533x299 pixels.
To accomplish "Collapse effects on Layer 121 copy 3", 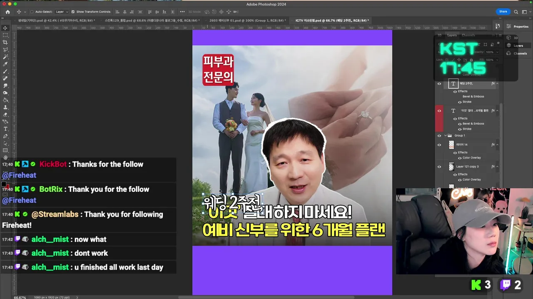I will pos(497,167).
